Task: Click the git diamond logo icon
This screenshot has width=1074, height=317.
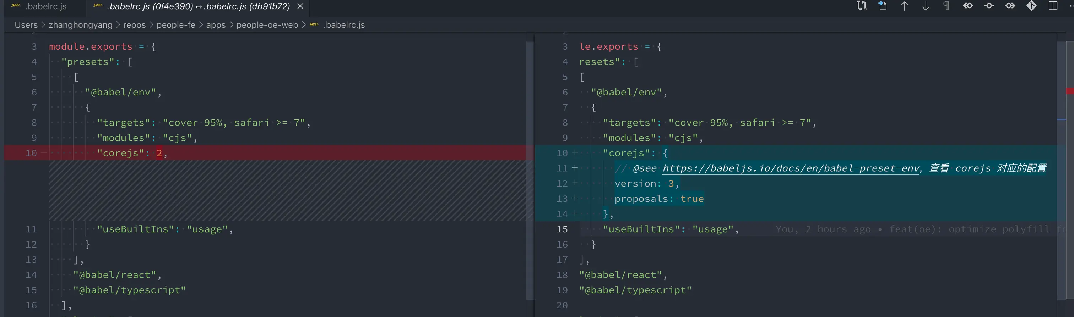Action: (1031, 6)
